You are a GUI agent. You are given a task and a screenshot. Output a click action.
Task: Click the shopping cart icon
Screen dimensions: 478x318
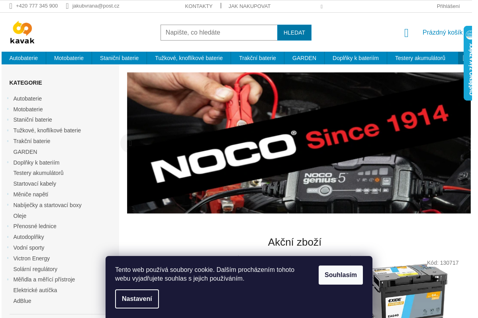[406, 33]
